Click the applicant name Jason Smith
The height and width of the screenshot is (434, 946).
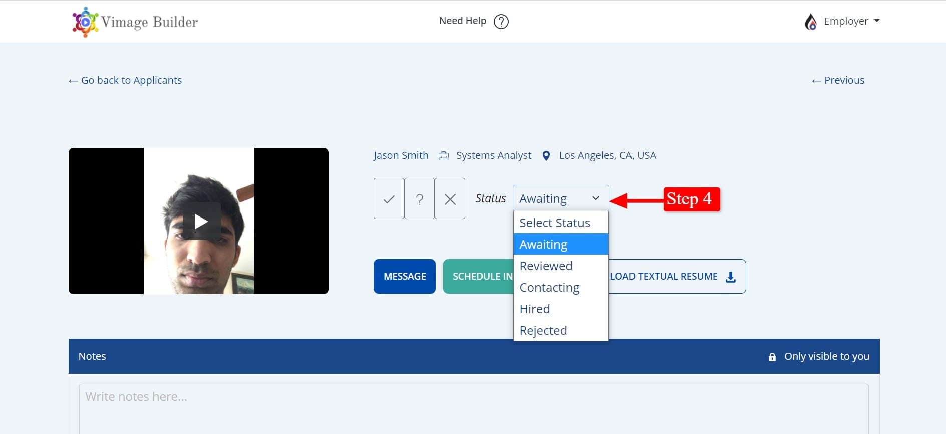(x=401, y=155)
